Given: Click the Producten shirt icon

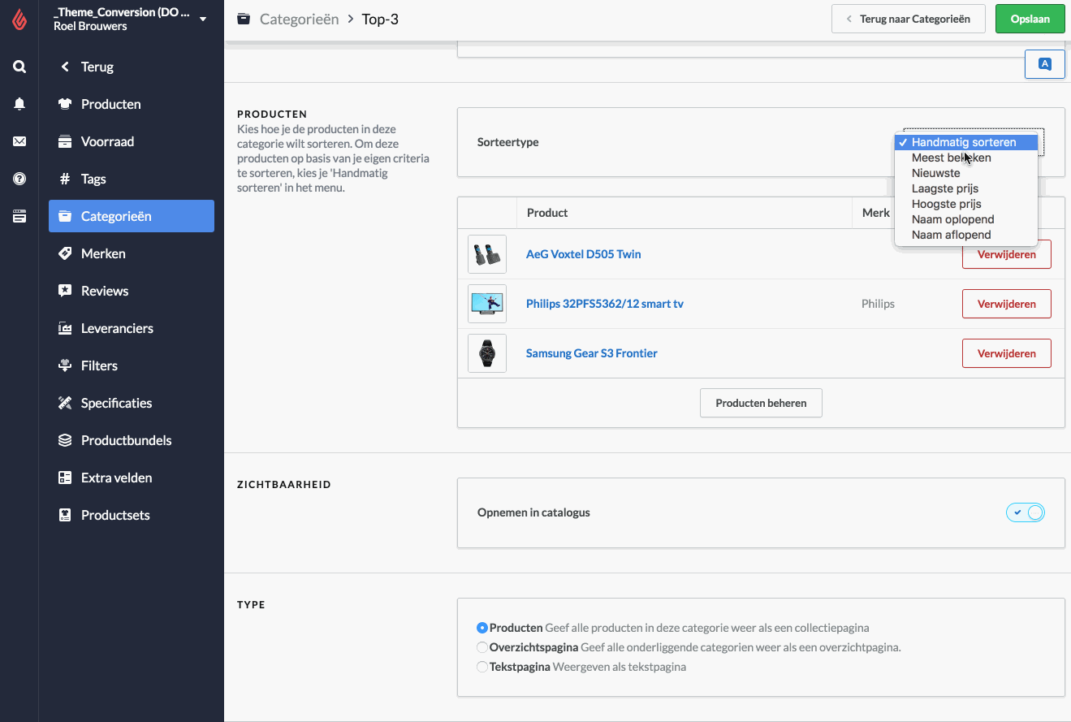Looking at the screenshot, I should click(x=65, y=104).
